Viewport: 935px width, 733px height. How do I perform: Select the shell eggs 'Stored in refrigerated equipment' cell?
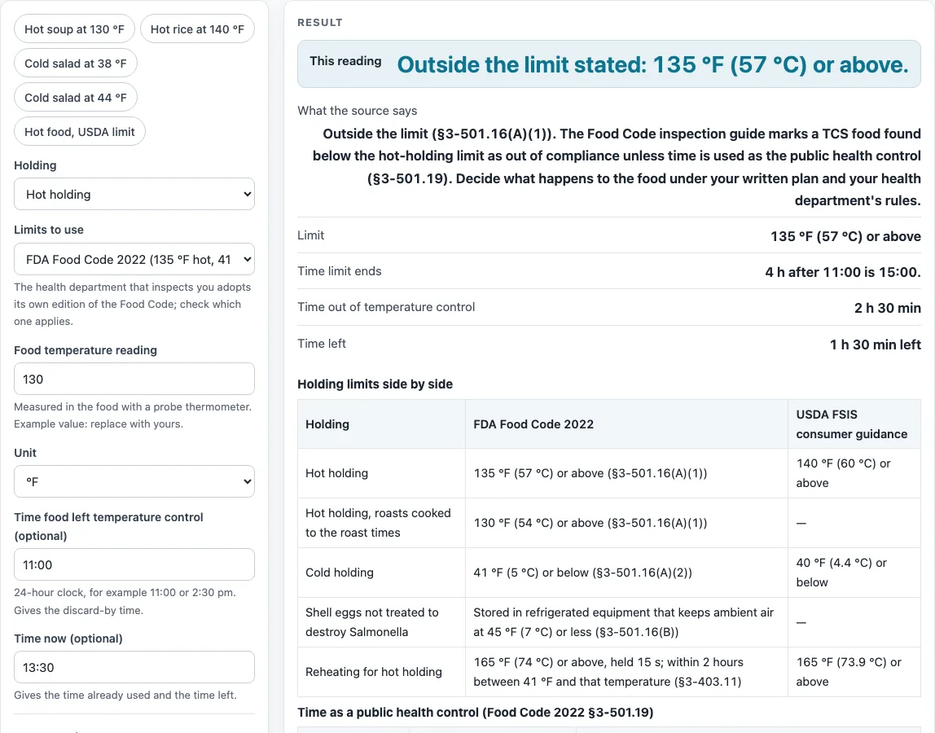coord(626,622)
